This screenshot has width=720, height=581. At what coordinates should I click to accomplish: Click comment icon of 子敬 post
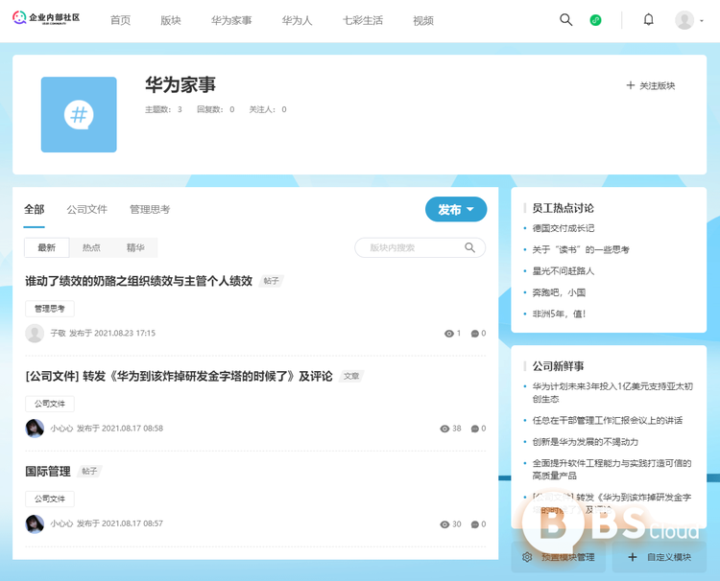(x=475, y=334)
